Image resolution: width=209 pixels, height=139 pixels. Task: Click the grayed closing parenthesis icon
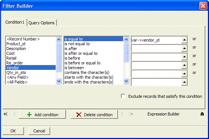[x=122, y=114]
